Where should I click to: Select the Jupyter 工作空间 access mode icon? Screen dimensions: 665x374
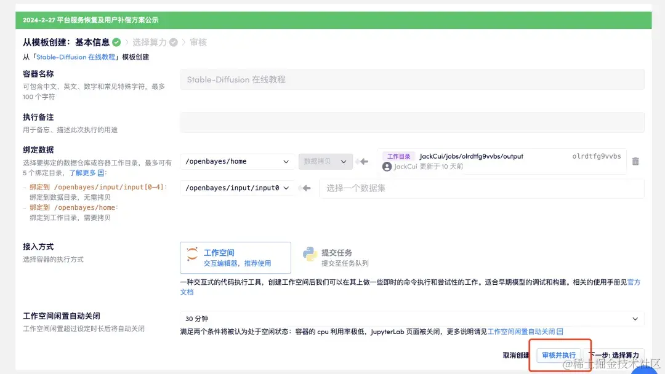(193, 253)
